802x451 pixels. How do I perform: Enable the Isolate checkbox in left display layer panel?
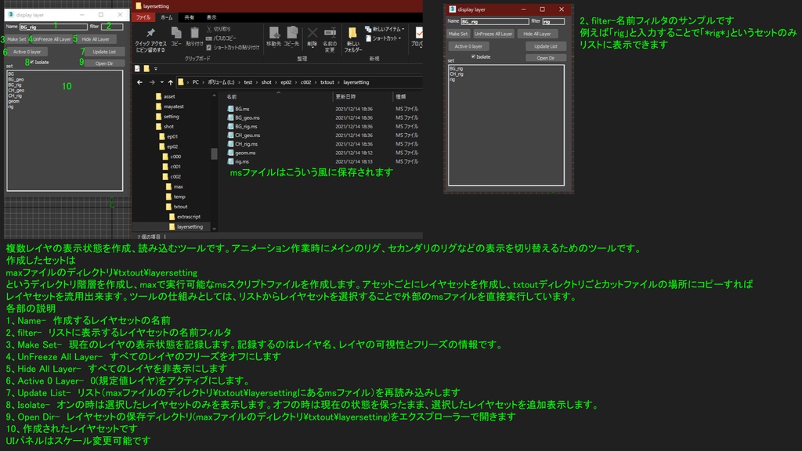(31, 63)
